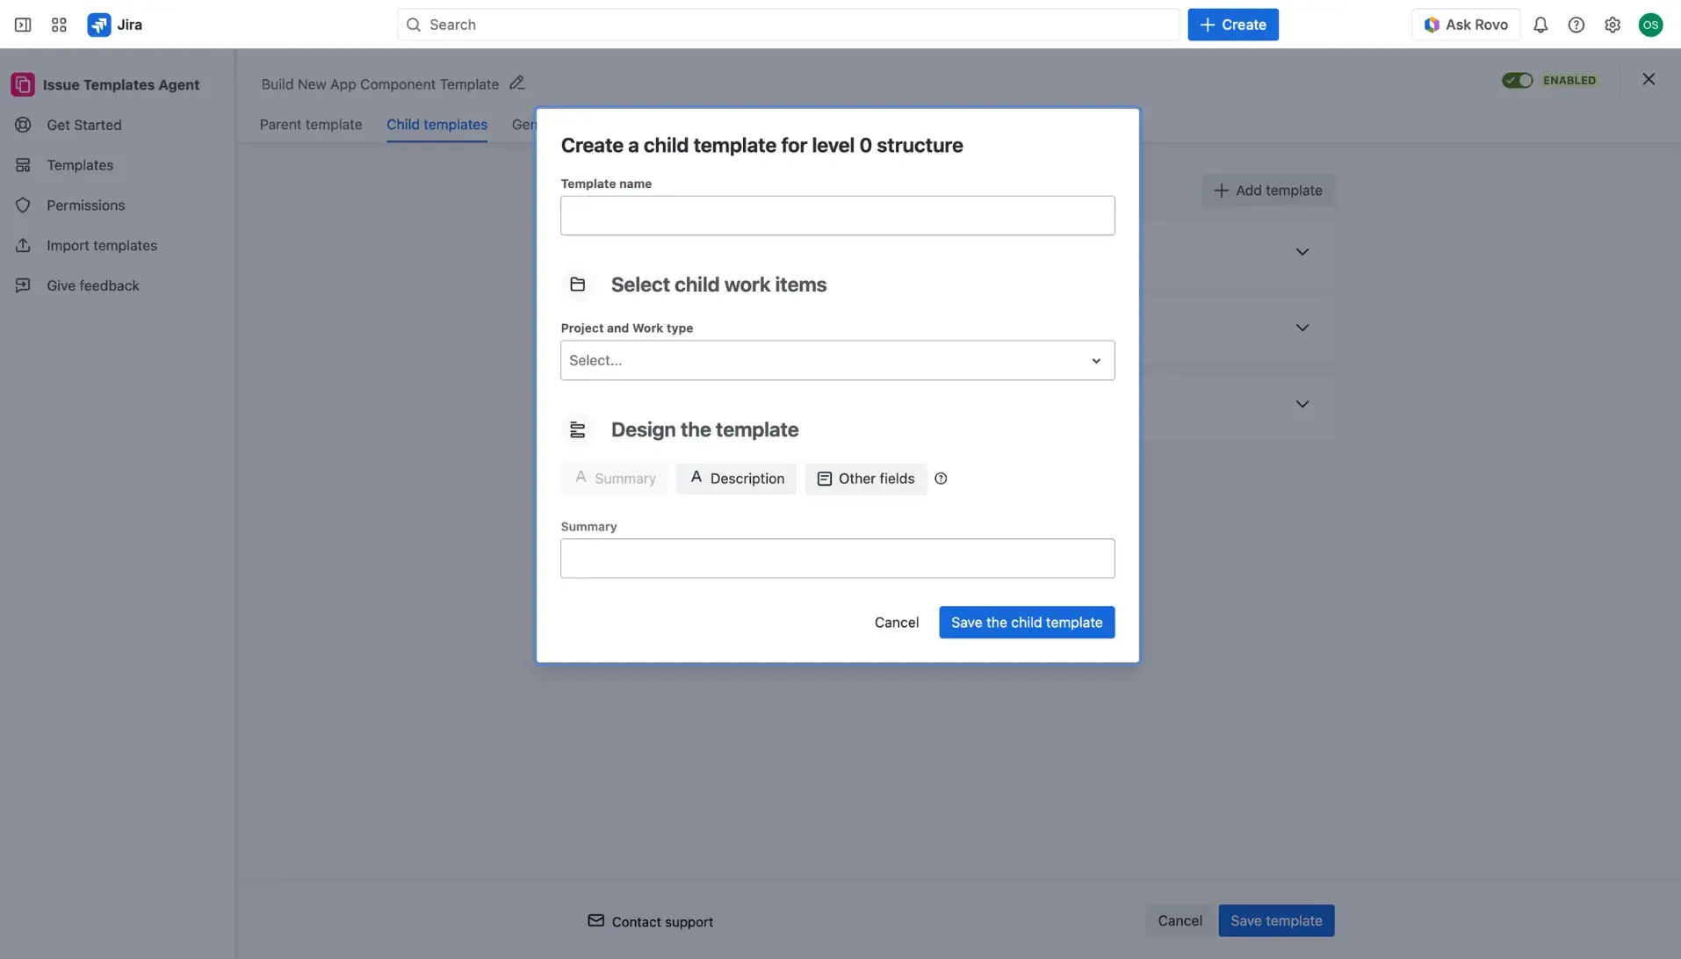Viewport: 1681px width, 959px height.
Task: Click Save the child template
Action: click(1025, 622)
